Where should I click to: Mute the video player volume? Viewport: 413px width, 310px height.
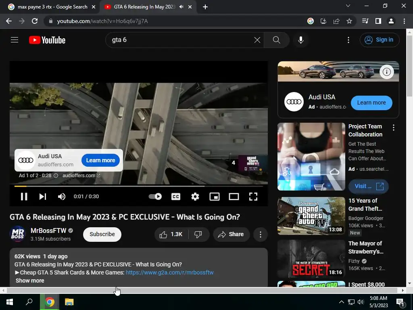coord(61,197)
